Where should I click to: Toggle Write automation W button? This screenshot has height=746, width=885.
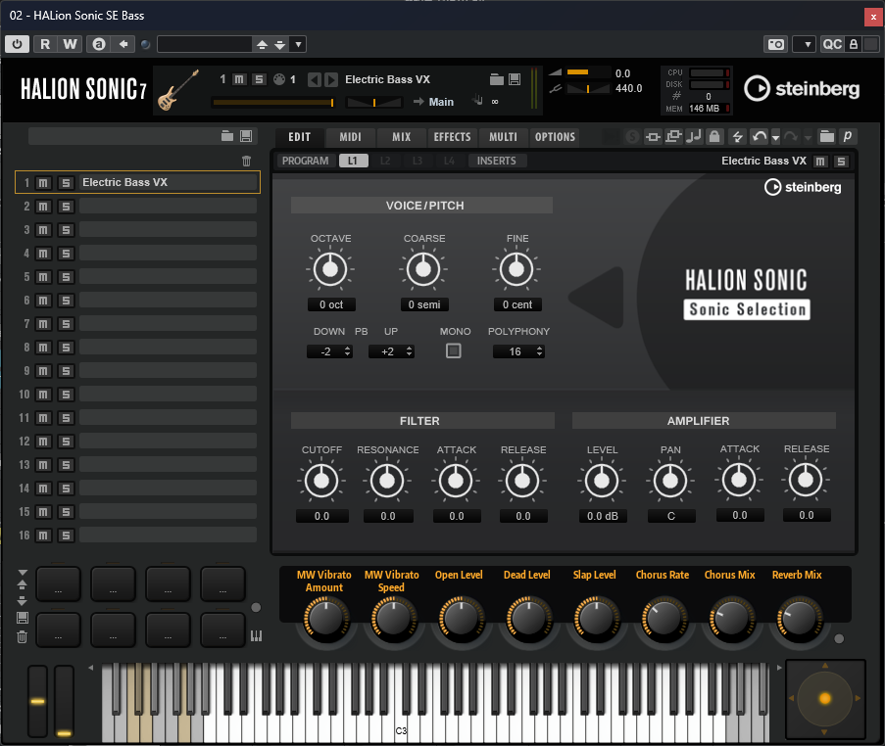(70, 44)
